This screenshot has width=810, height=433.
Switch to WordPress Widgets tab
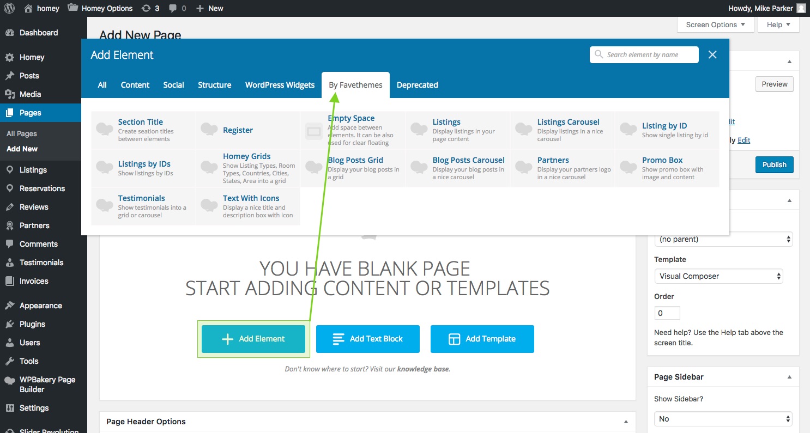(280, 85)
